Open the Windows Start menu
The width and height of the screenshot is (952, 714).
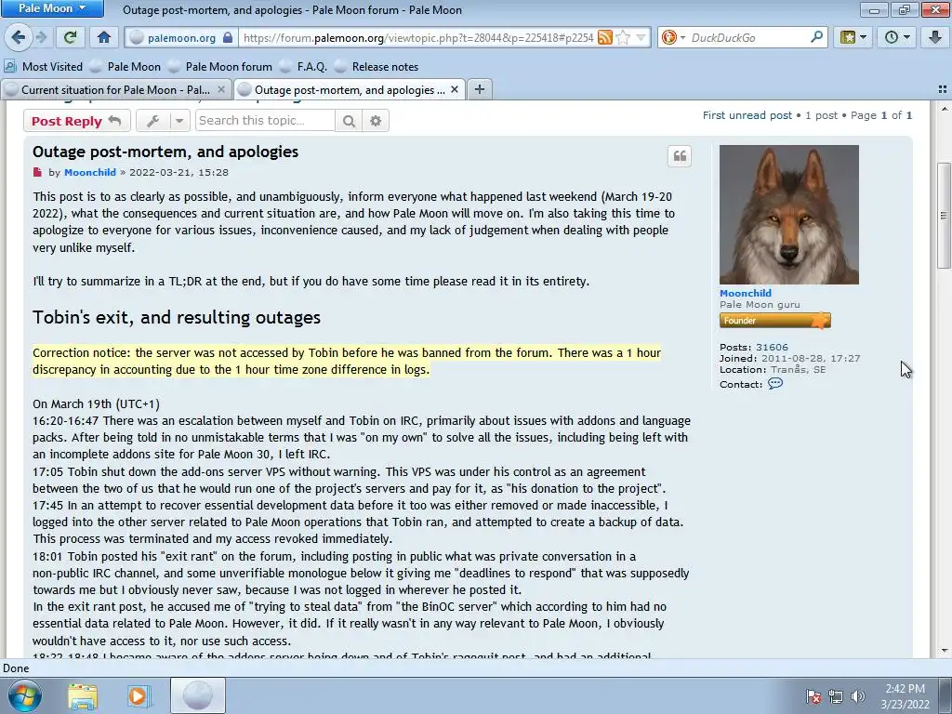pyautogui.click(x=24, y=695)
